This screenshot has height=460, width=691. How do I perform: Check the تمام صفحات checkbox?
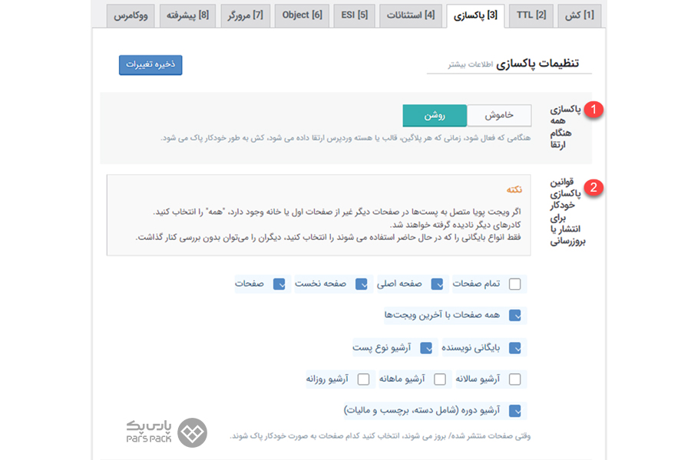(514, 284)
